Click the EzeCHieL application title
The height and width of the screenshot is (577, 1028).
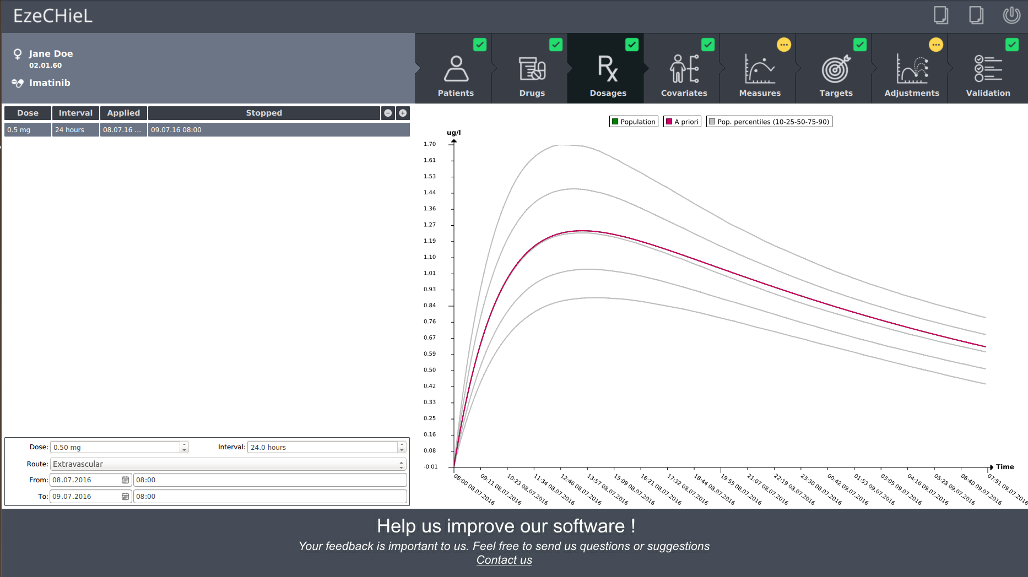[x=52, y=16]
